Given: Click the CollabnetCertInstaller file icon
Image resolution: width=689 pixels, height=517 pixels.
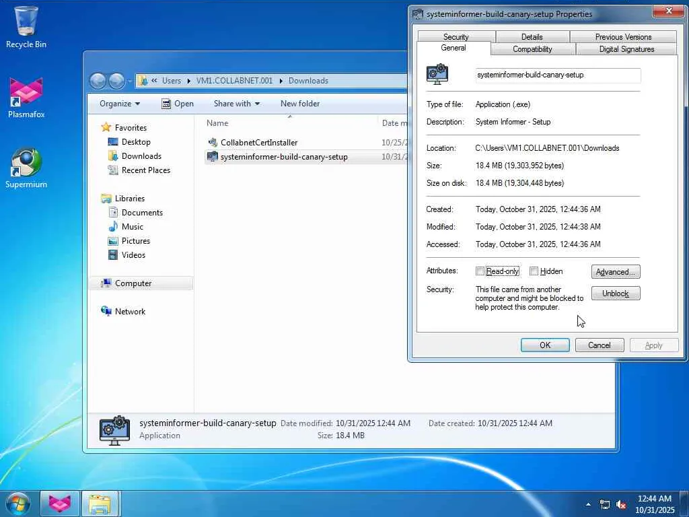Looking at the screenshot, I should pyautogui.click(x=213, y=143).
